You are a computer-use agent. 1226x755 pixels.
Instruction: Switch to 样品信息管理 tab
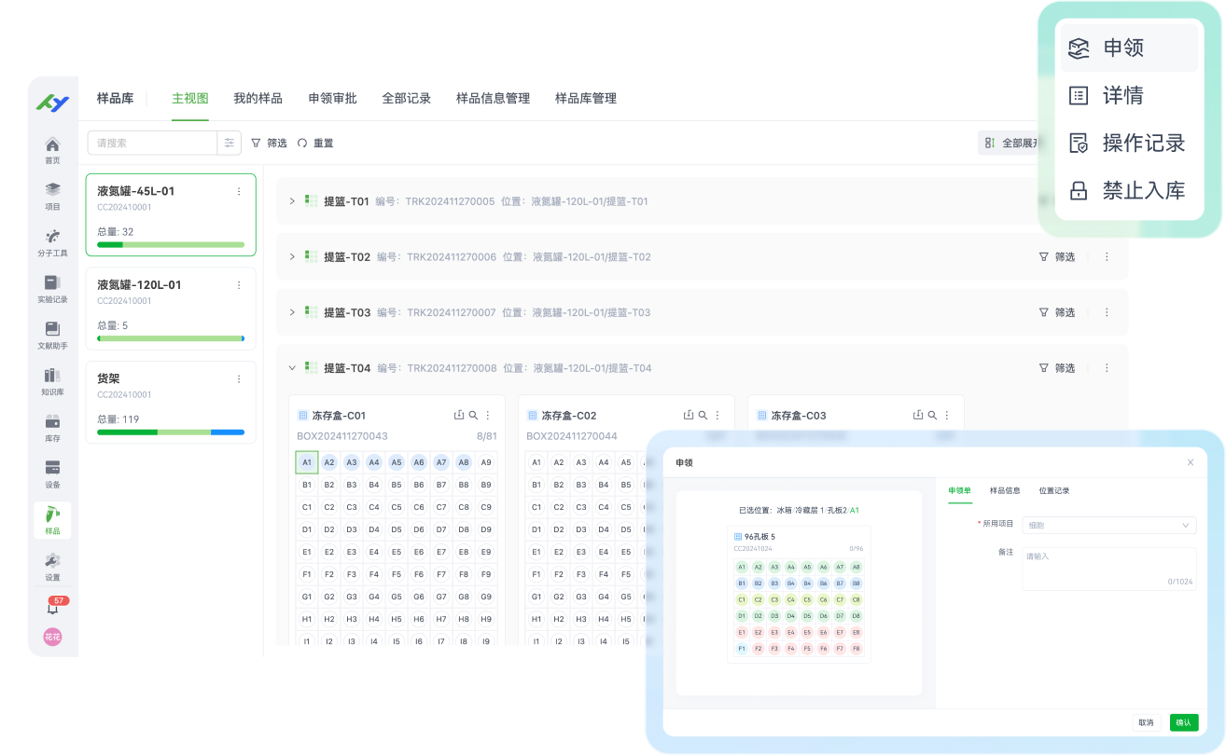[493, 98]
